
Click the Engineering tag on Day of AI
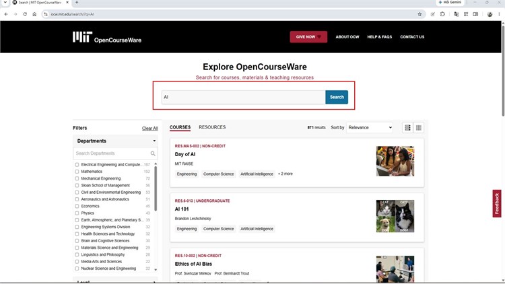pyautogui.click(x=187, y=174)
